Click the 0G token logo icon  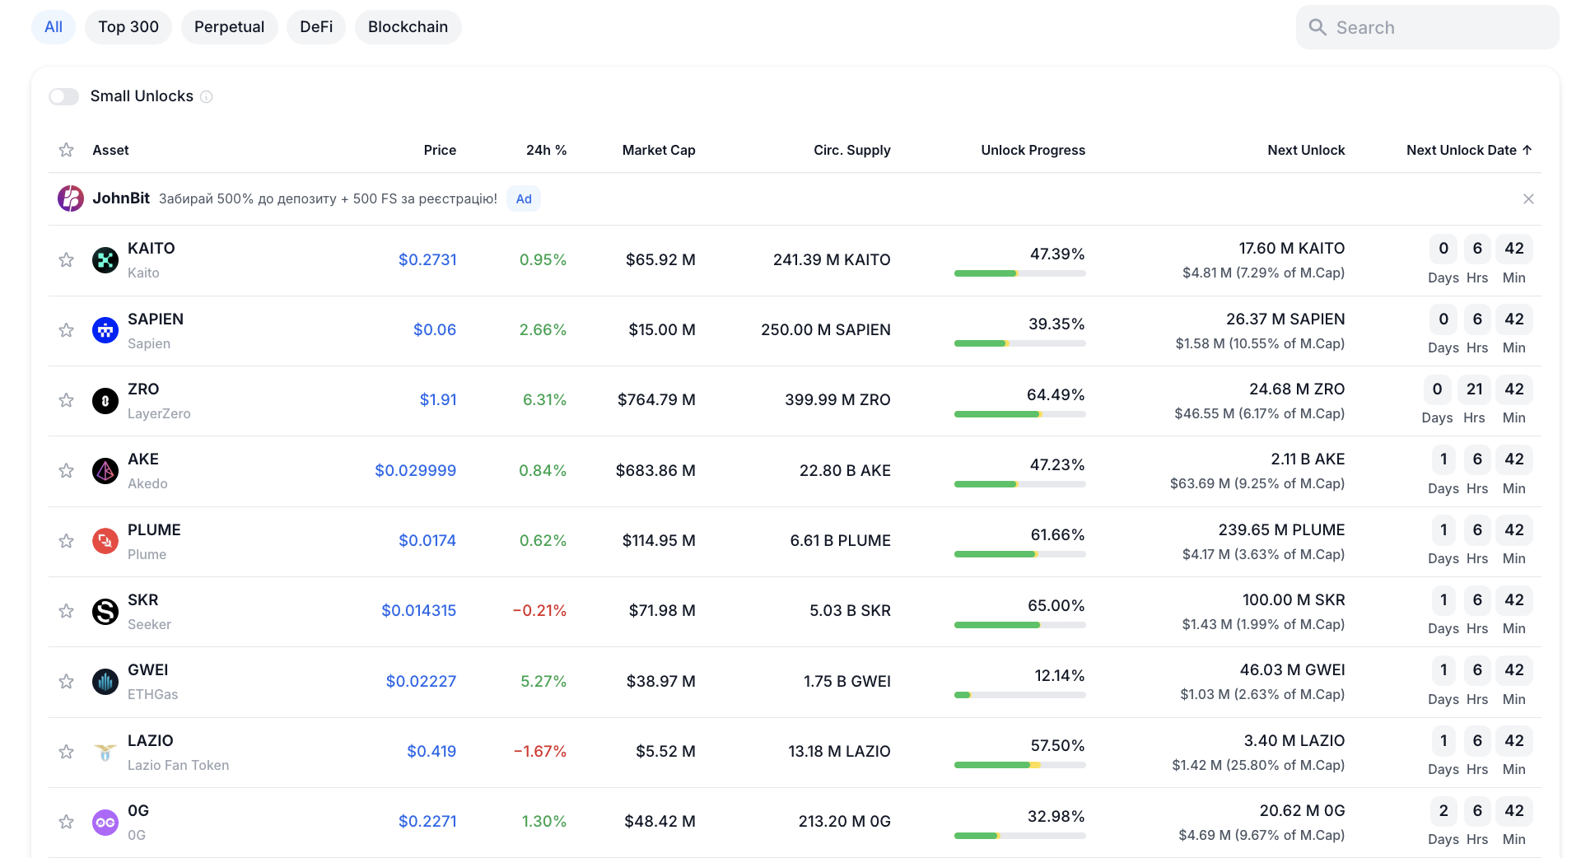point(105,822)
